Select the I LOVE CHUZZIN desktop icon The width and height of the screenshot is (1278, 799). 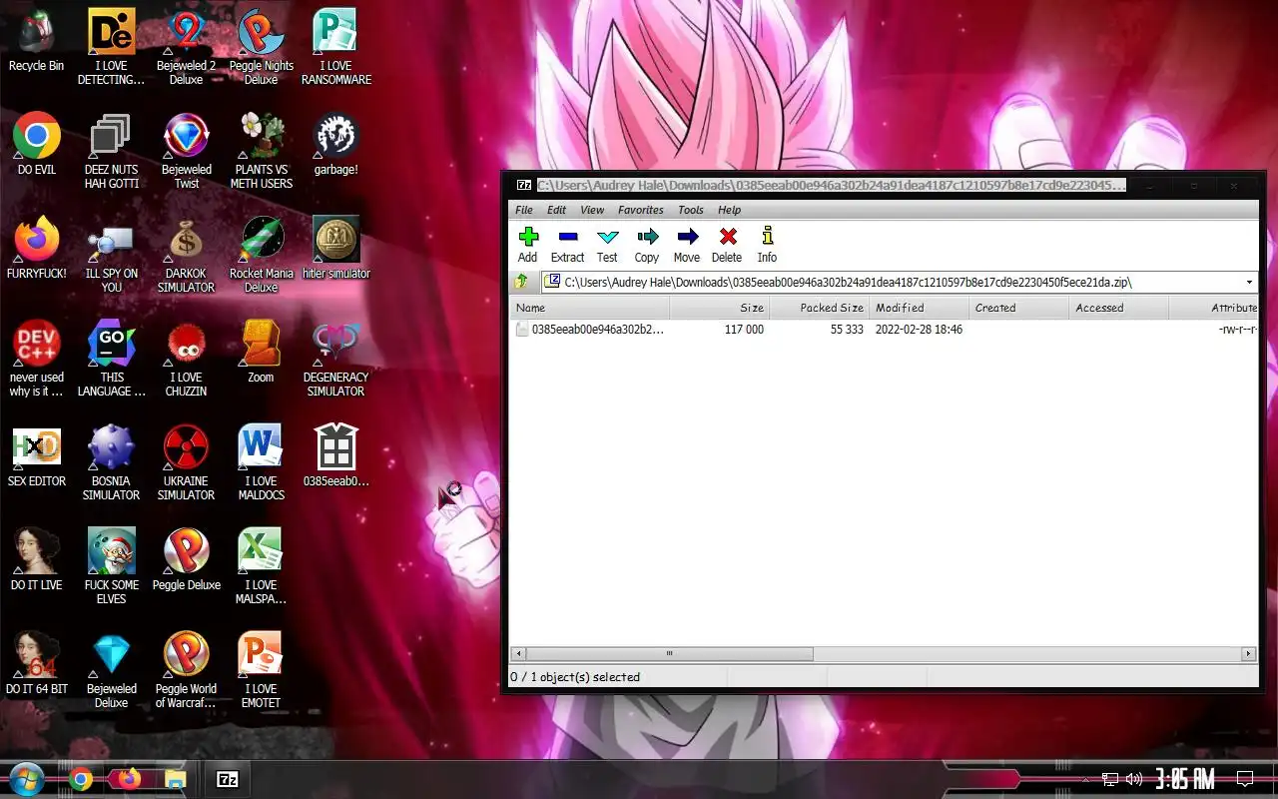click(186, 359)
